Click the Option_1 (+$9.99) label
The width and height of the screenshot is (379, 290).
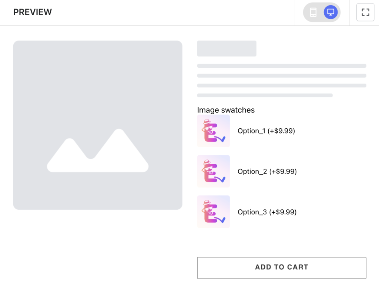(266, 131)
